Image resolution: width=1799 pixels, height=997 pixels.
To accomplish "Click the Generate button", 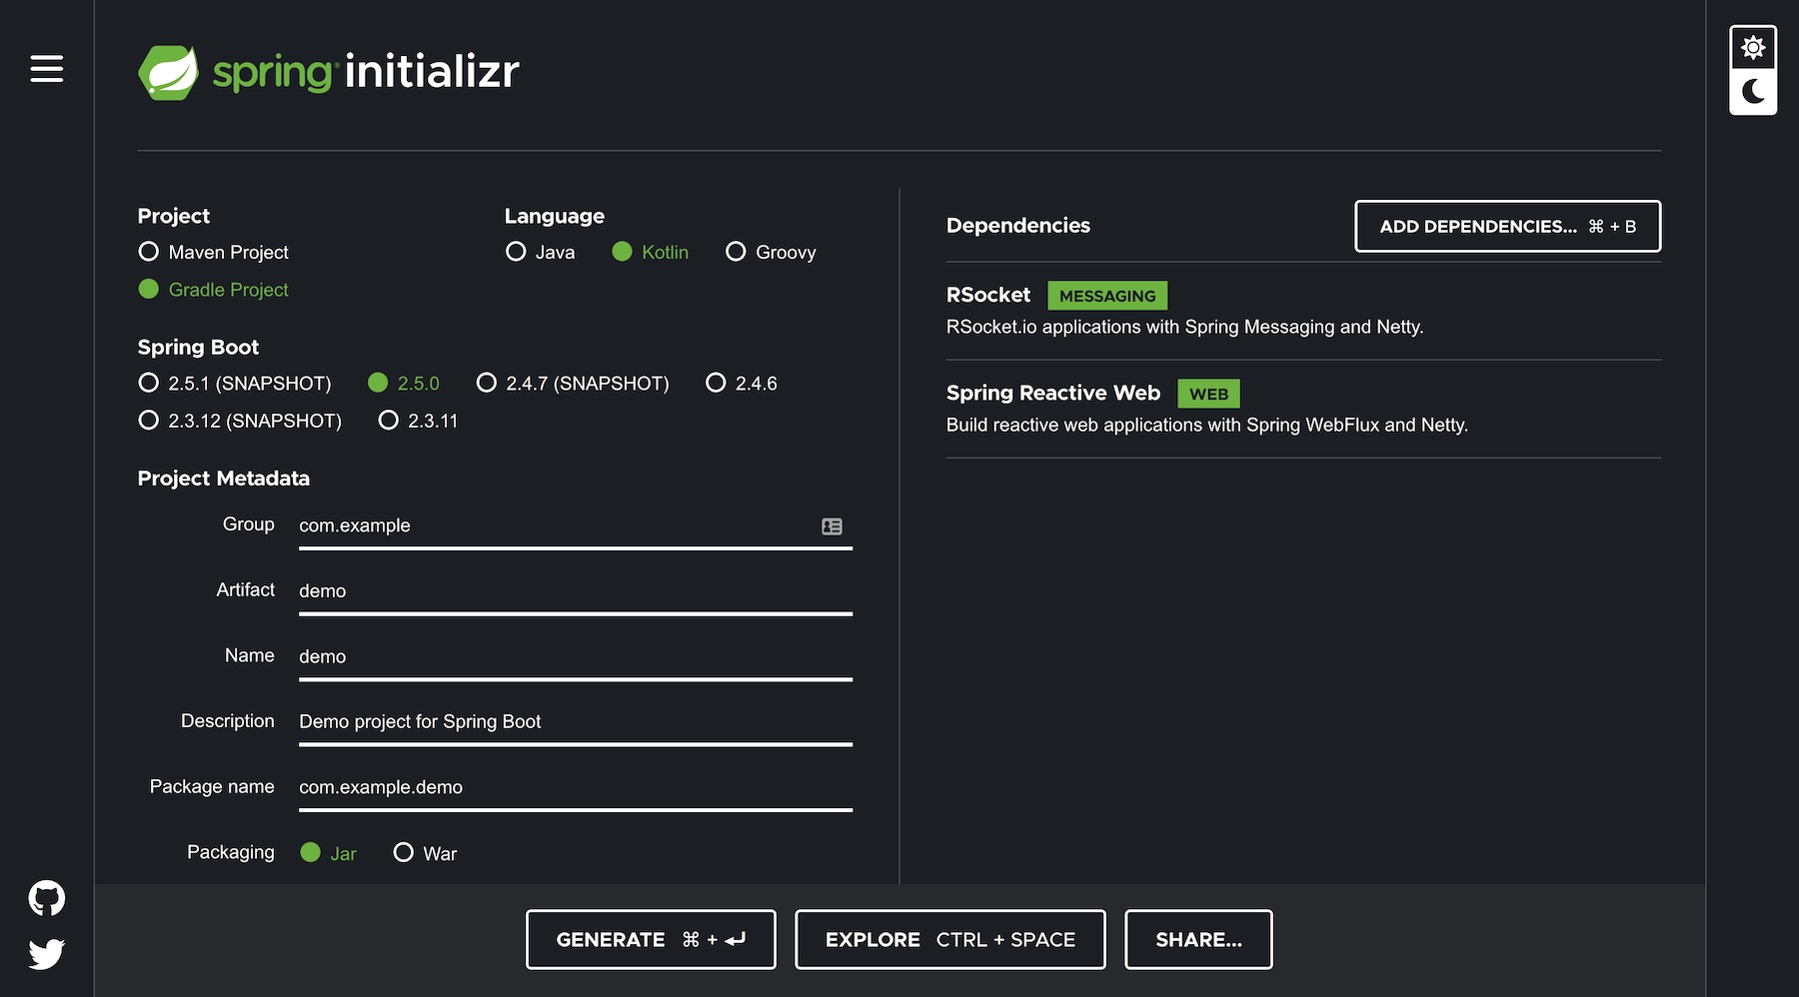I will (651, 939).
